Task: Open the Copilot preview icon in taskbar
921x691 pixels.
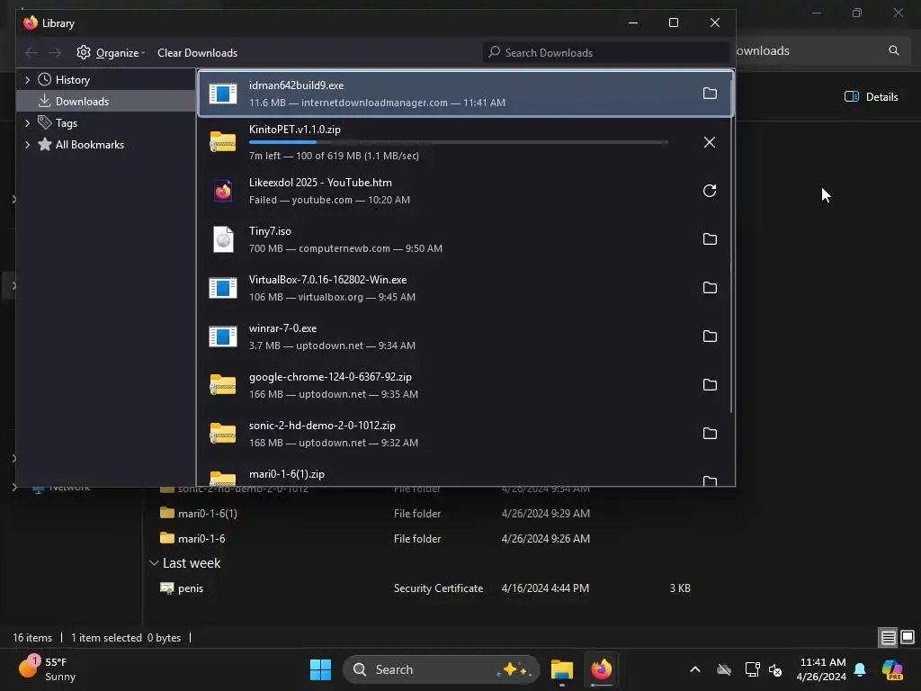Action: coord(892,669)
